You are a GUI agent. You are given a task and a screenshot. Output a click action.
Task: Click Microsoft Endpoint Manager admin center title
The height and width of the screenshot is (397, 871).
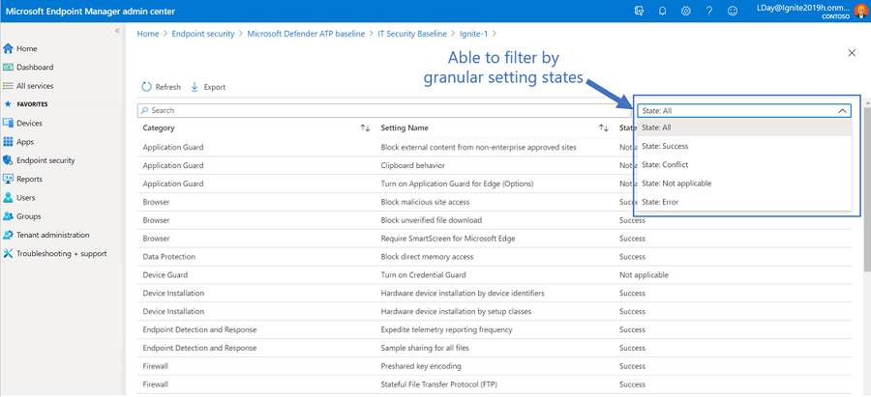click(x=91, y=11)
